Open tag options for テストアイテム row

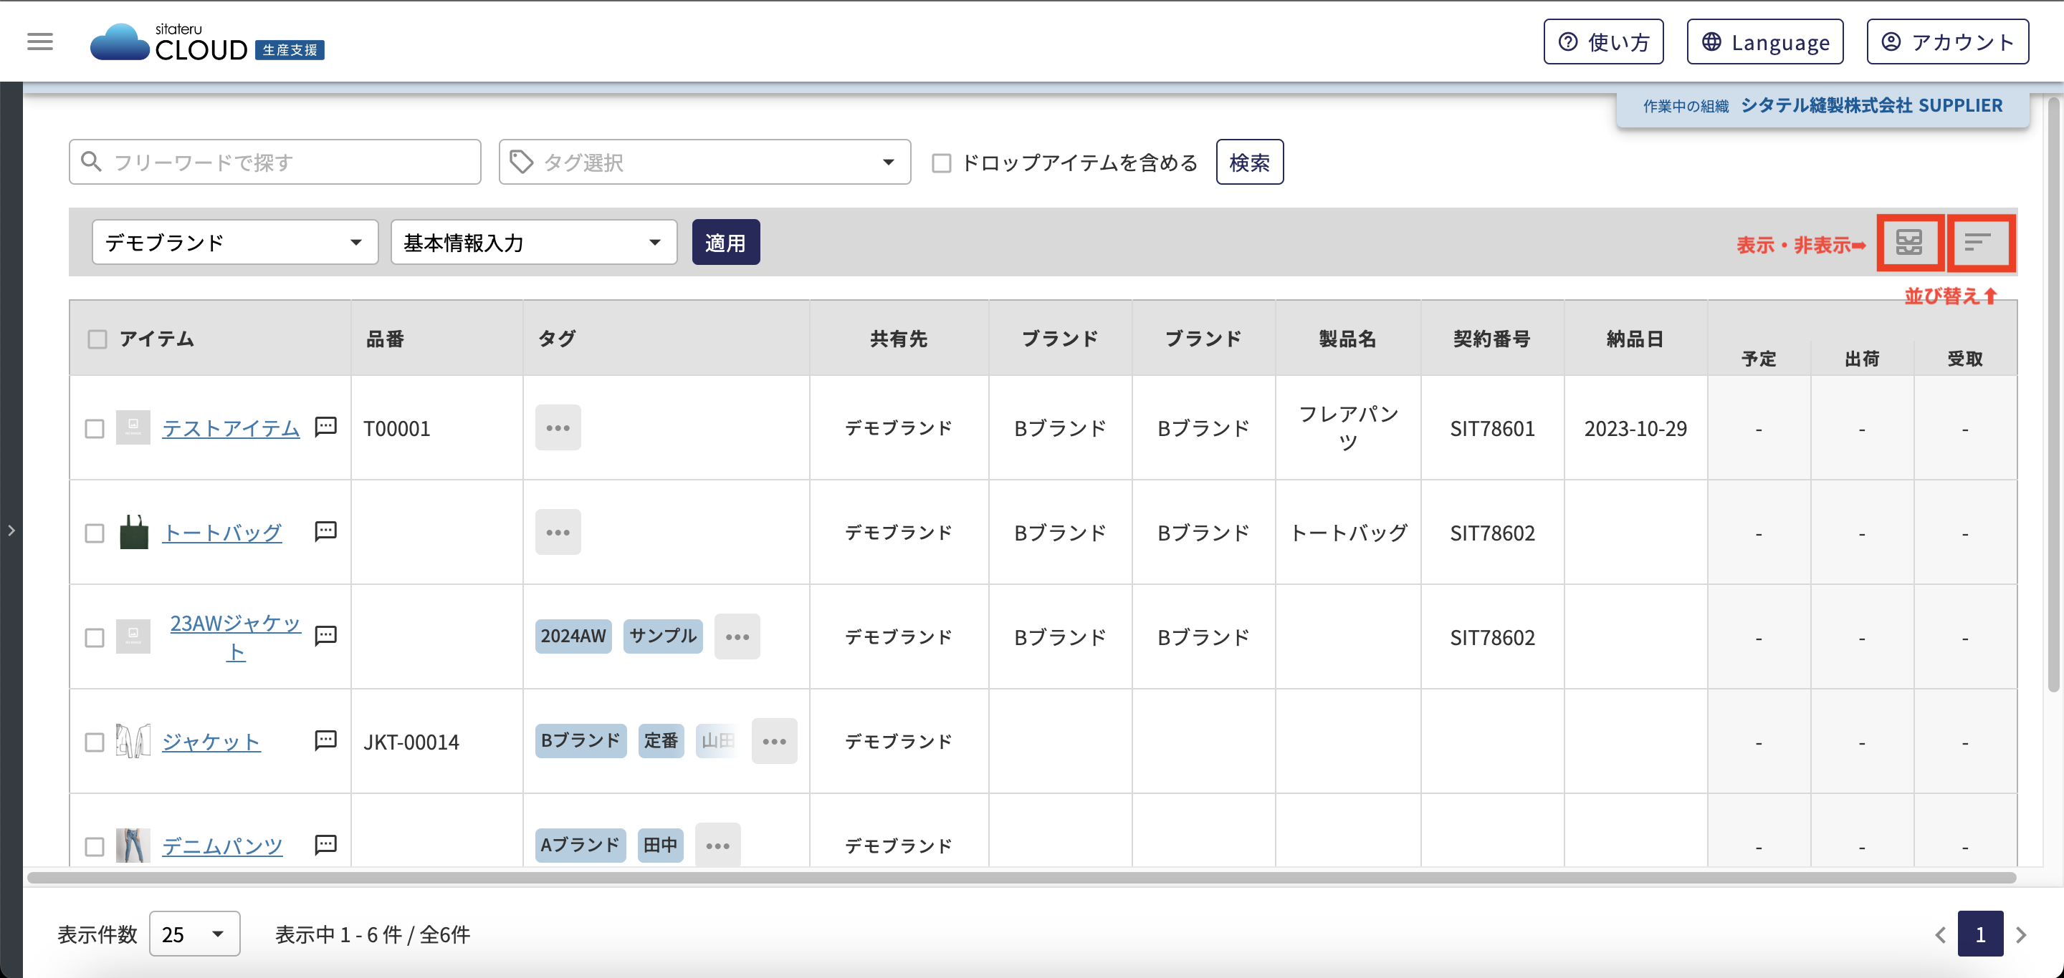click(558, 427)
